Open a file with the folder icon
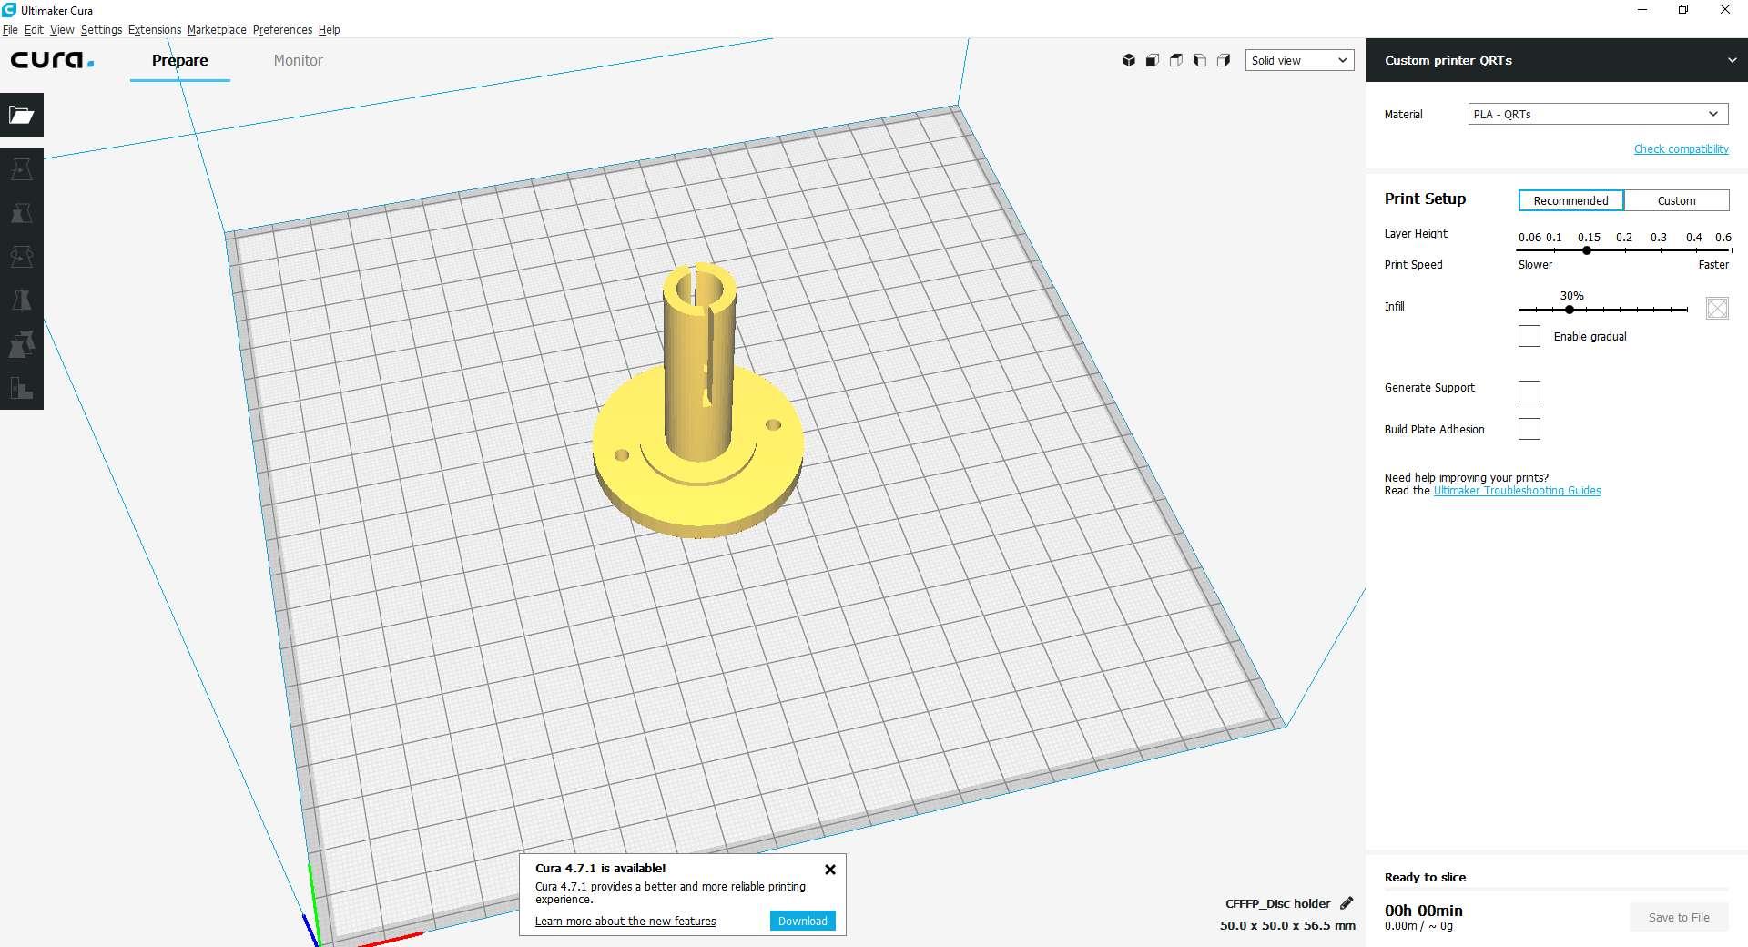The image size is (1748, 947). [x=22, y=115]
